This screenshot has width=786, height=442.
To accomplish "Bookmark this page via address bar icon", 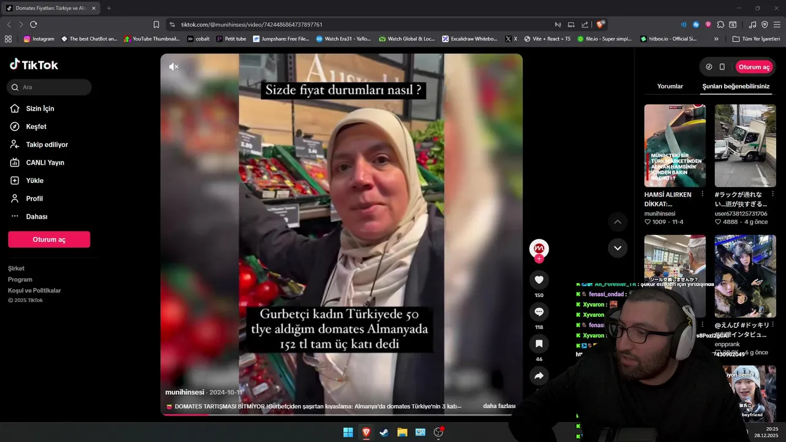I will coord(156,25).
